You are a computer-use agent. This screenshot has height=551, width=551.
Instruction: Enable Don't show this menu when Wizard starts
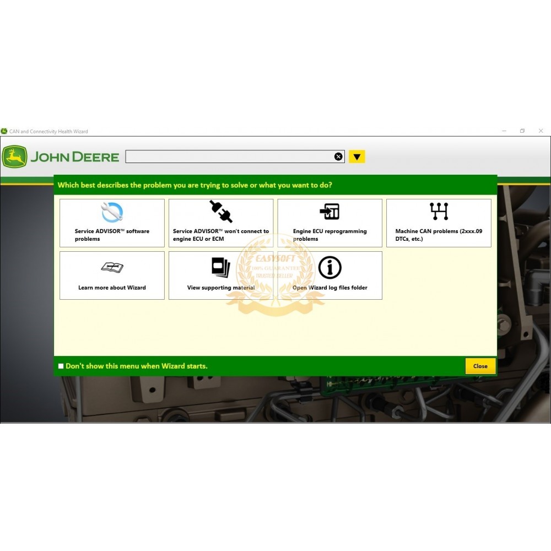pos(61,366)
